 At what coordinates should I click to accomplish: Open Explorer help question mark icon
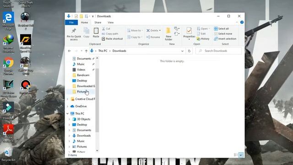(242, 22)
